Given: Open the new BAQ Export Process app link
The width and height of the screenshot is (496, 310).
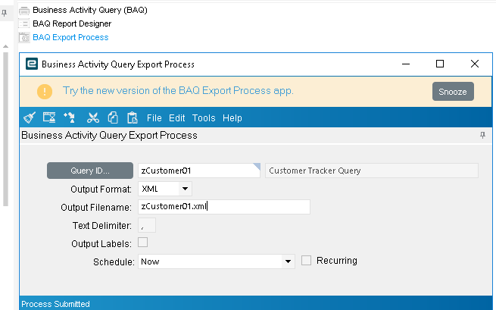Looking at the screenshot, I should click(178, 91).
